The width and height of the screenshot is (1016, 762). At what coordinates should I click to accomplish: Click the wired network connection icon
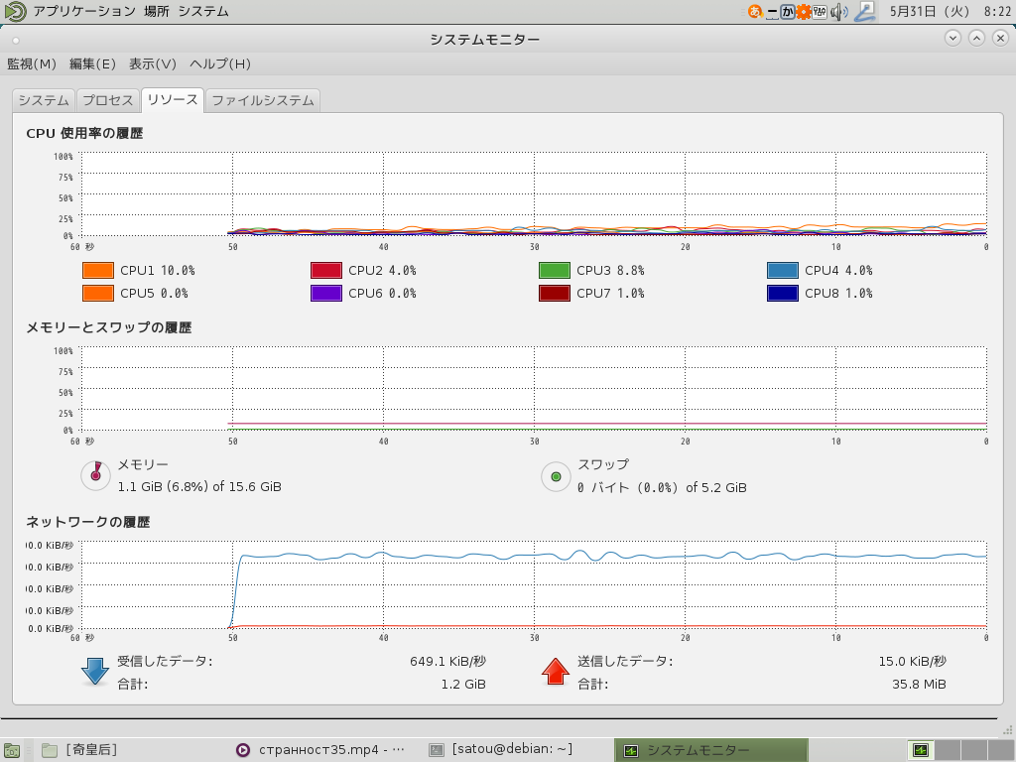[x=865, y=11]
